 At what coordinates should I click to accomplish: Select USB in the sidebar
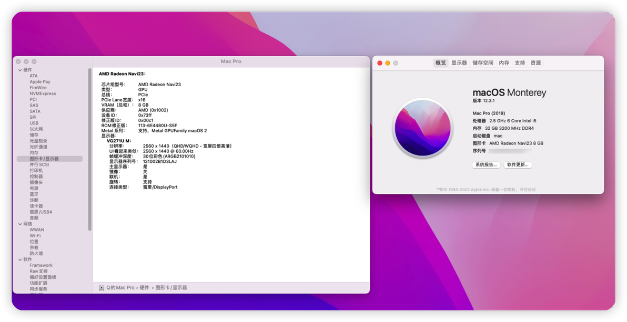pyautogui.click(x=34, y=123)
